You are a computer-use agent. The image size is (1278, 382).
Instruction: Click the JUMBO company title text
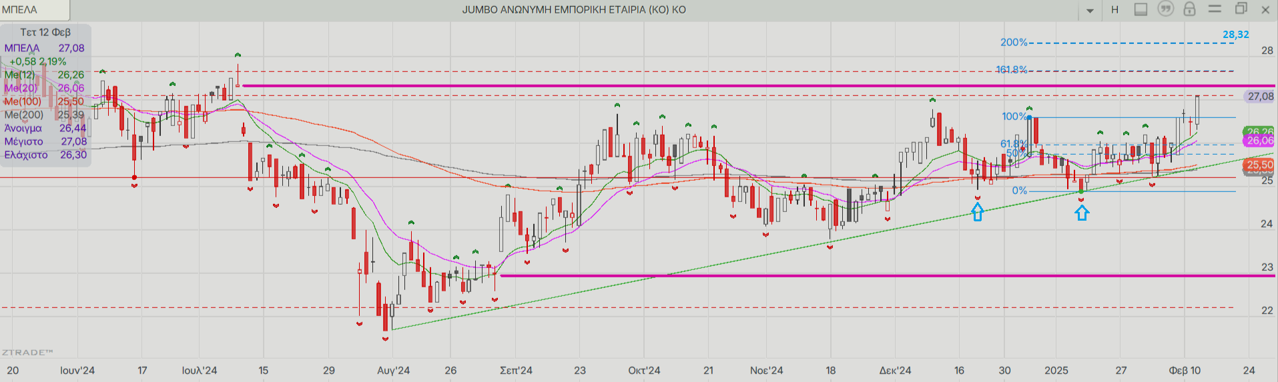coord(573,10)
